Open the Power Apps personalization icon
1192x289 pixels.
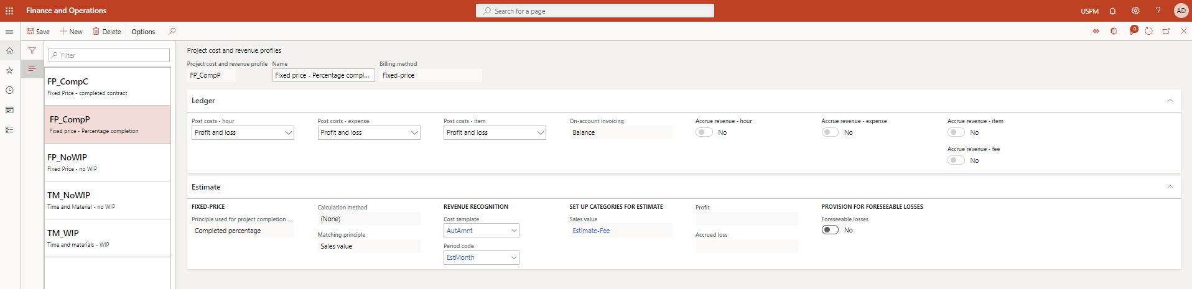click(1096, 32)
